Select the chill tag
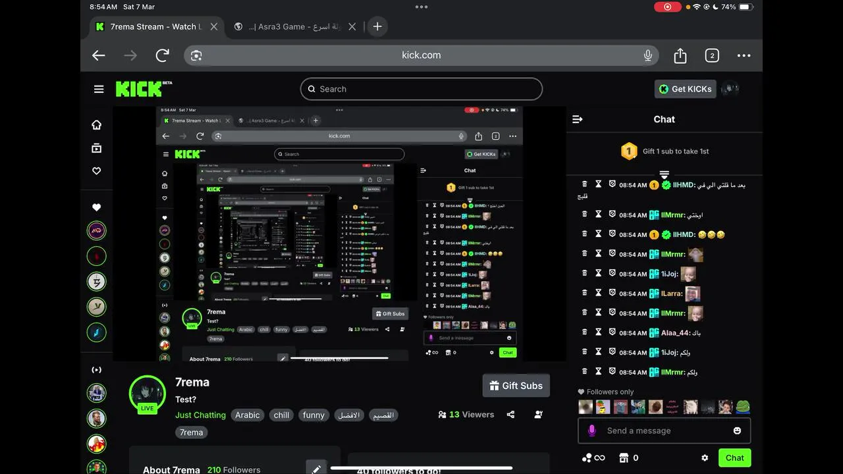The width and height of the screenshot is (843, 474). pyautogui.click(x=282, y=415)
